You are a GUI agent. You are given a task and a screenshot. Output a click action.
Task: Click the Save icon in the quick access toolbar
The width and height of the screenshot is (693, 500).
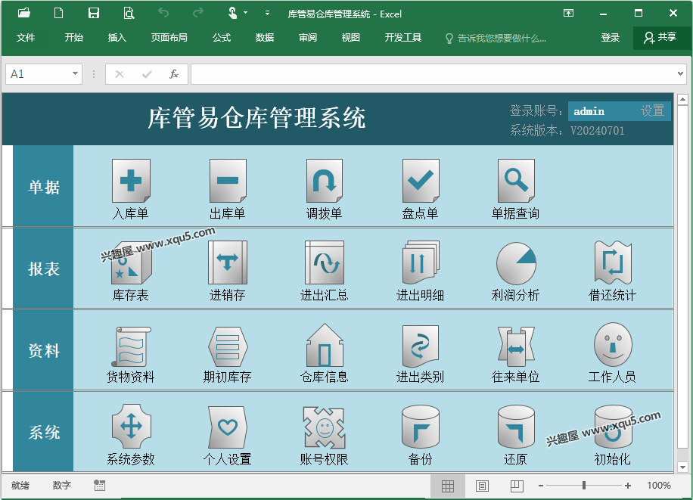pos(94,13)
